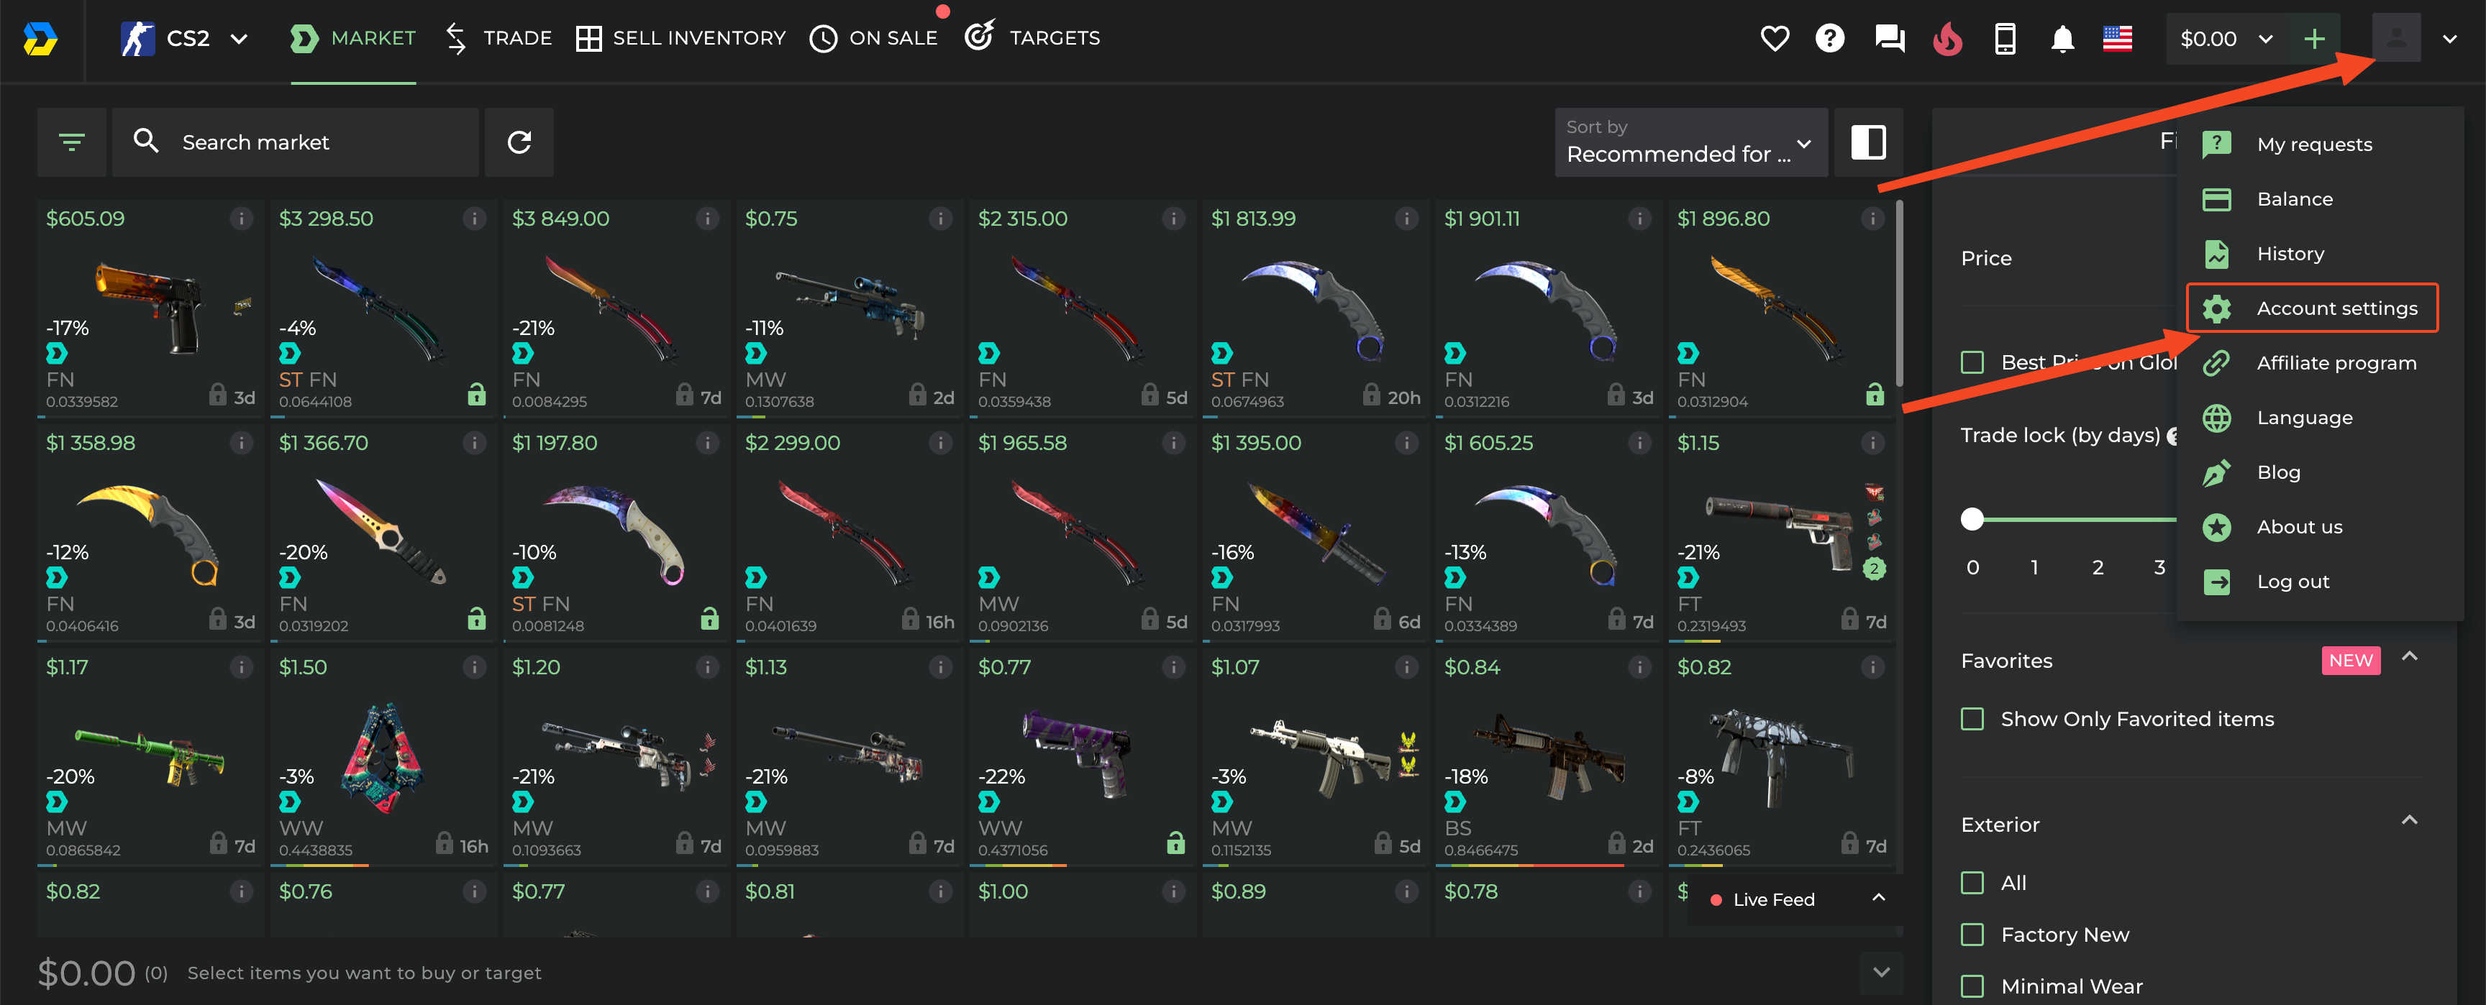Open the favorites heart icon

[x=1774, y=39]
